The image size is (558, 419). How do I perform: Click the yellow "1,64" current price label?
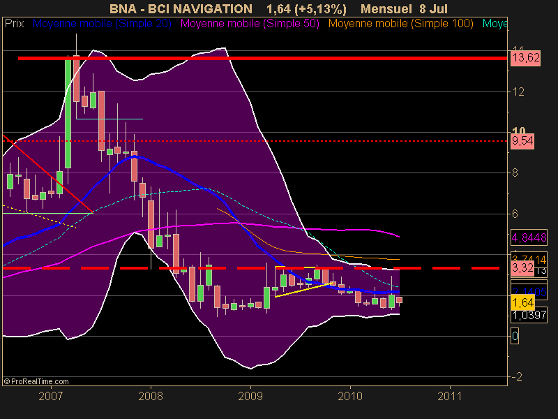[x=522, y=302]
